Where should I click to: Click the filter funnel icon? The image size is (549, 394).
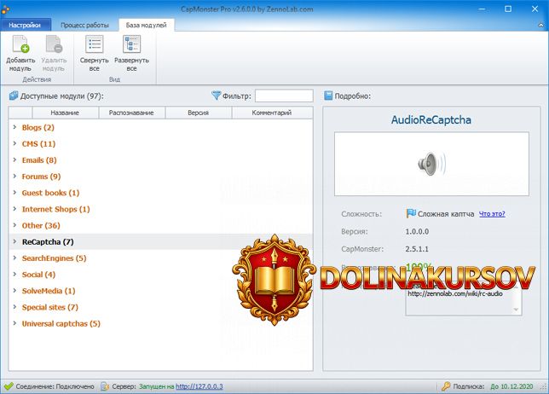click(217, 96)
